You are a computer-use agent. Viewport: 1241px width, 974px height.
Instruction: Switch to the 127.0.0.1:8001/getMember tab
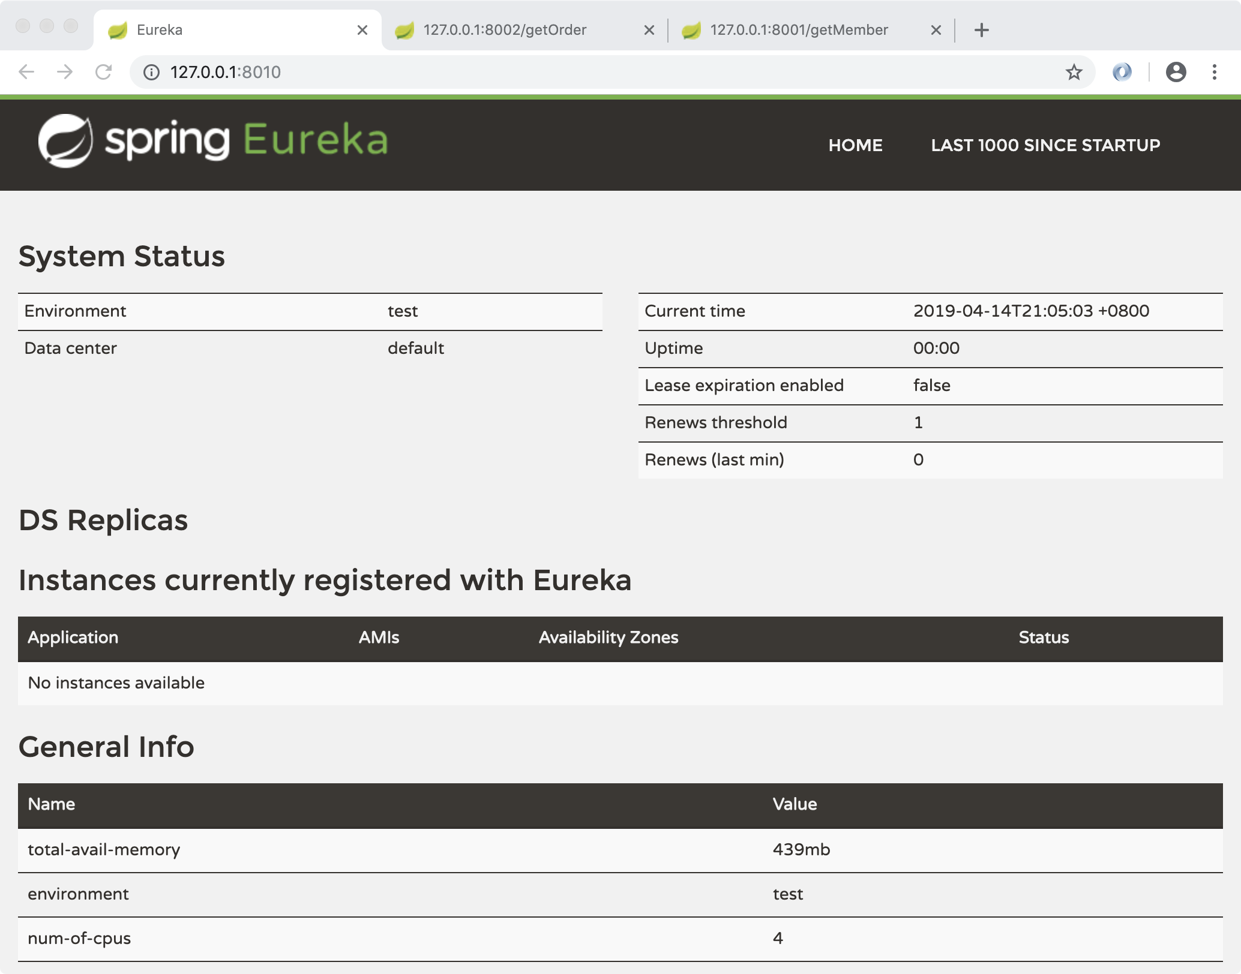pyautogui.click(x=798, y=30)
